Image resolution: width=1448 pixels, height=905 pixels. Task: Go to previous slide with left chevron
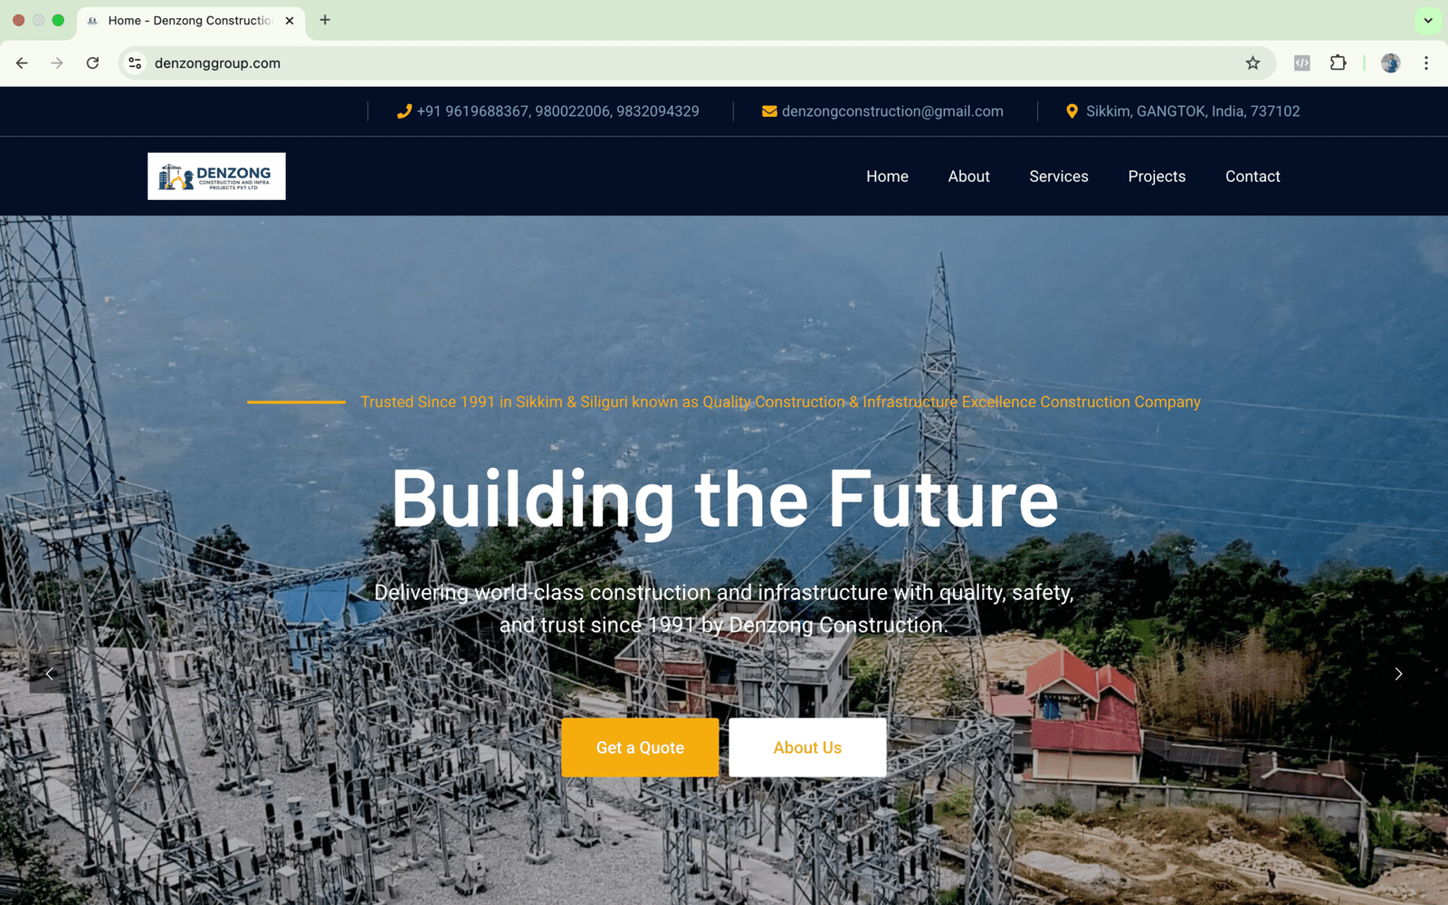50,674
